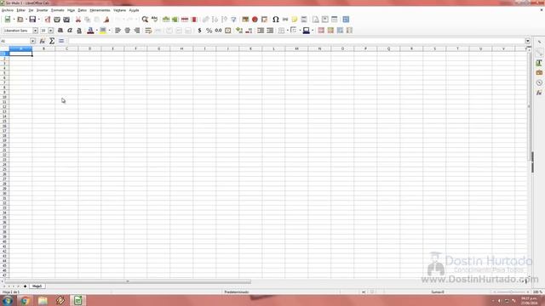
Task: Open sidebar Navigator compass icon
Action: tap(539, 82)
